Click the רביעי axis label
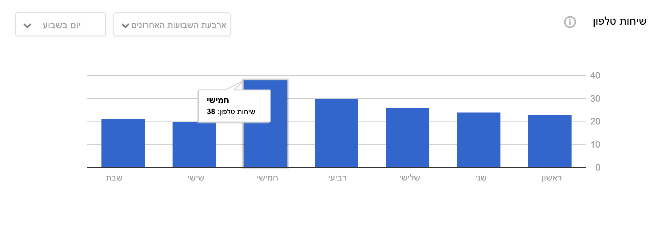Screen dimensions: 670x225 click(338, 178)
